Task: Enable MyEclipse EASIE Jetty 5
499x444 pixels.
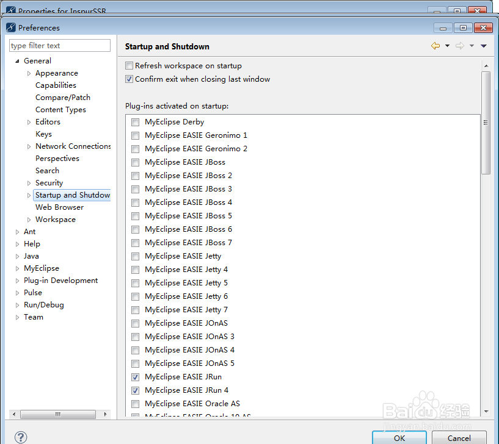Action: [x=135, y=283]
